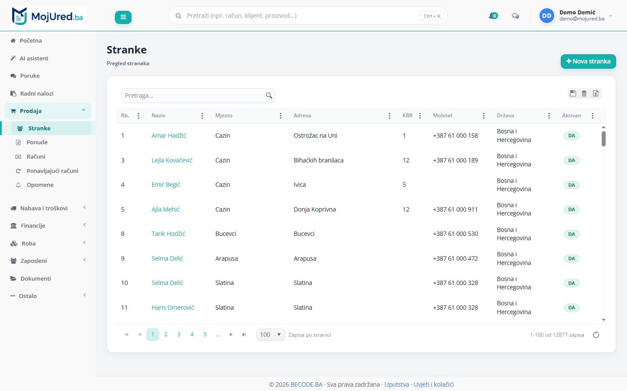Viewport: 627px width, 391px height.
Task: Open the records-per-page dropdown showing 100
Action: tap(270, 335)
